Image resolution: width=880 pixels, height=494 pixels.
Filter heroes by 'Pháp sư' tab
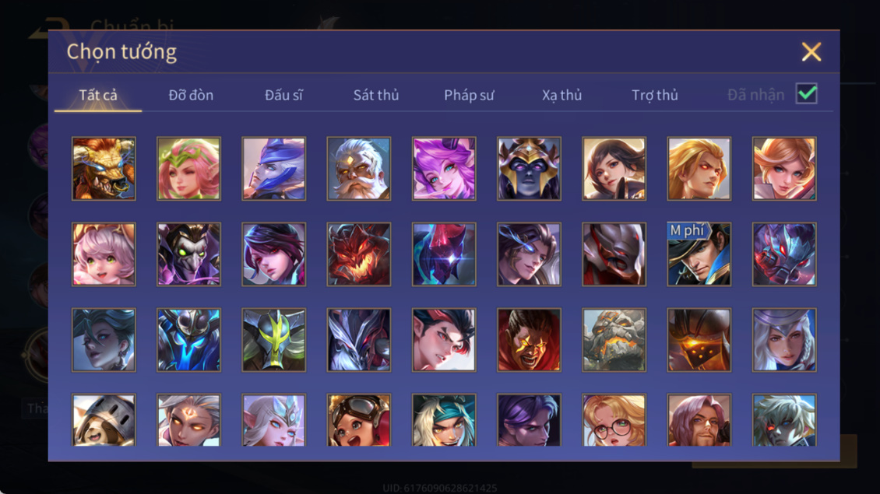(469, 96)
